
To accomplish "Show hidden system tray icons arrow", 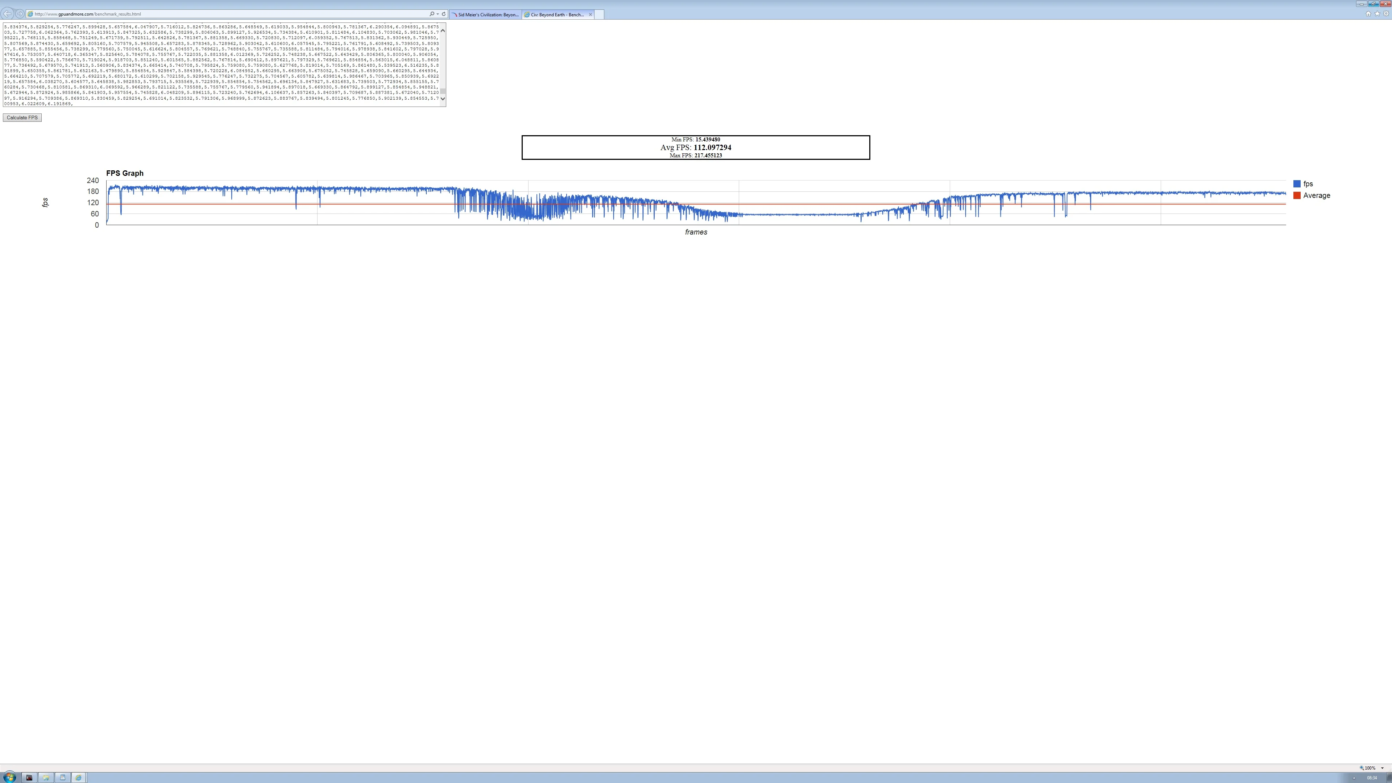I will 1354,778.
